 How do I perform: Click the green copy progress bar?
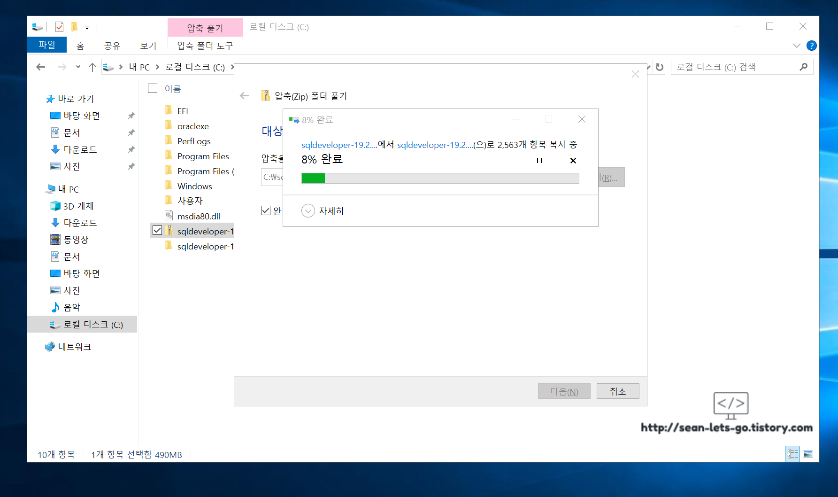[440, 178]
